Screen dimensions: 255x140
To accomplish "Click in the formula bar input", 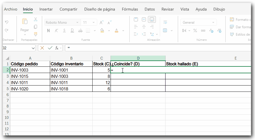I will coord(158,48).
